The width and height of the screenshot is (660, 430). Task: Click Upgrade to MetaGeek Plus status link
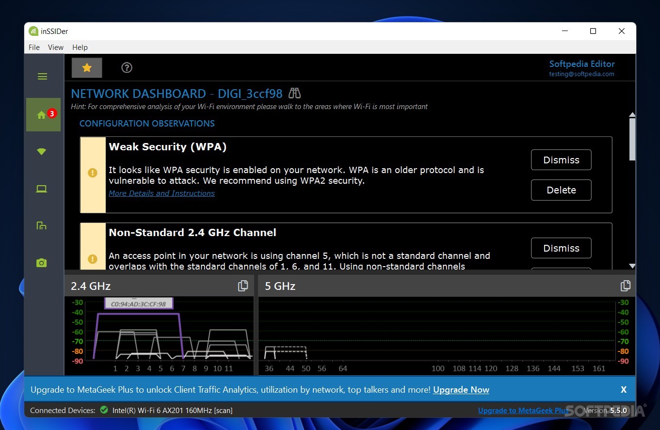tap(523, 411)
